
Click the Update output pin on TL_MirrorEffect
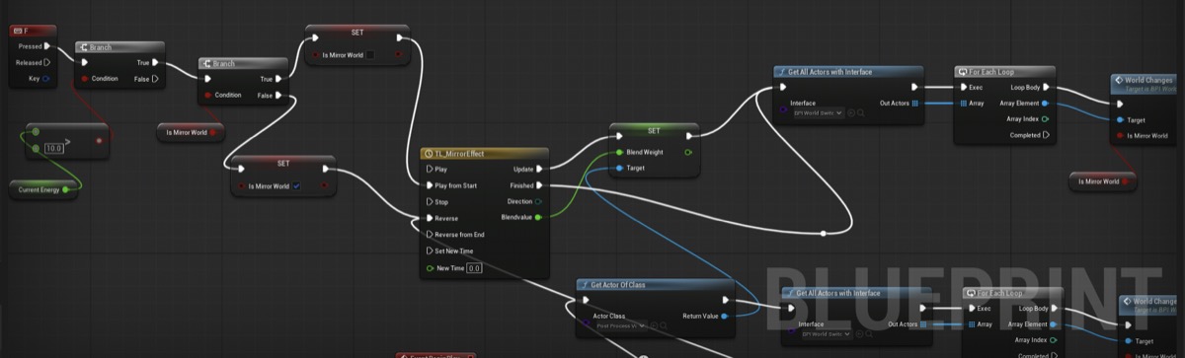pos(538,170)
